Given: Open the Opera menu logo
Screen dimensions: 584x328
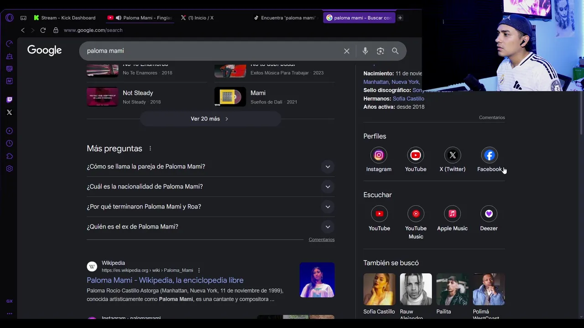Looking at the screenshot, I should point(10,18).
